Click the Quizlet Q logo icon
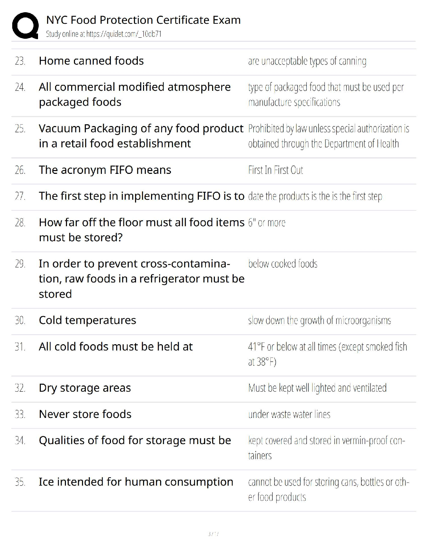The image size is (427, 553). [25, 26]
